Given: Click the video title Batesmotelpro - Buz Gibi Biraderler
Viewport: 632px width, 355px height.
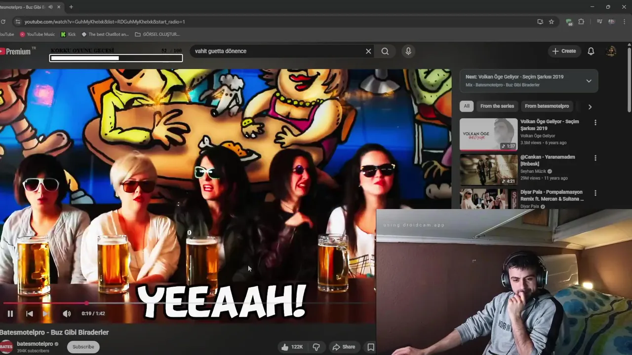Looking at the screenshot, I should tap(54, 332).
